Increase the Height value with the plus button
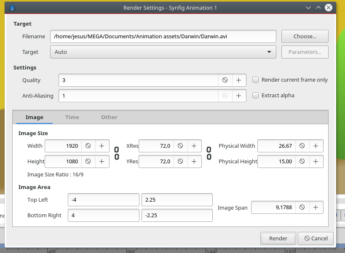 click(x=102, y=162)
